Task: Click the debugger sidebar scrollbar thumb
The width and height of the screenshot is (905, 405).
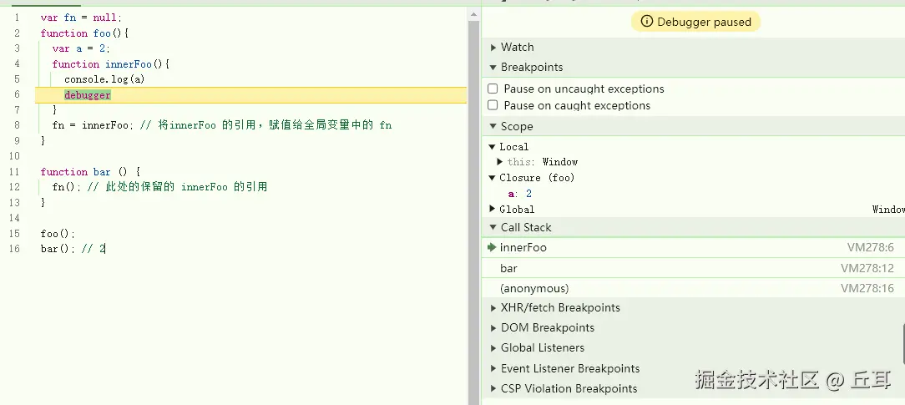Action: pyautogui.click(x=902, y=344)
